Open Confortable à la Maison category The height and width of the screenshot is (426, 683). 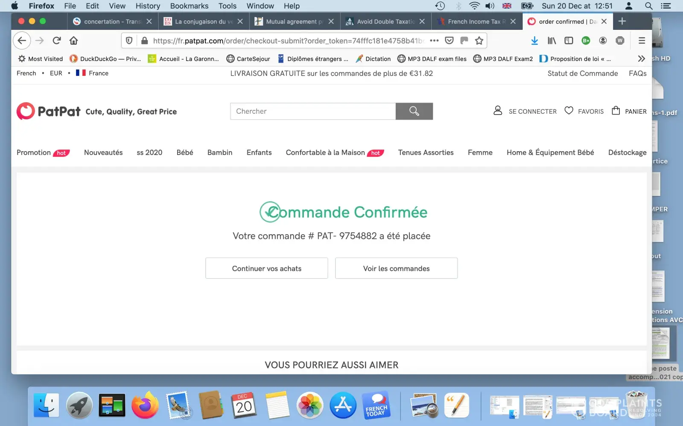pyautogui.click(x=325, y=153)
